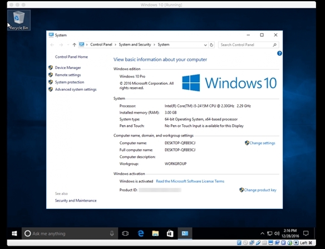Click VirtualBox virtualization features V icon
Image resolution: width=325 pixels, height=249 pixels.
283,242
